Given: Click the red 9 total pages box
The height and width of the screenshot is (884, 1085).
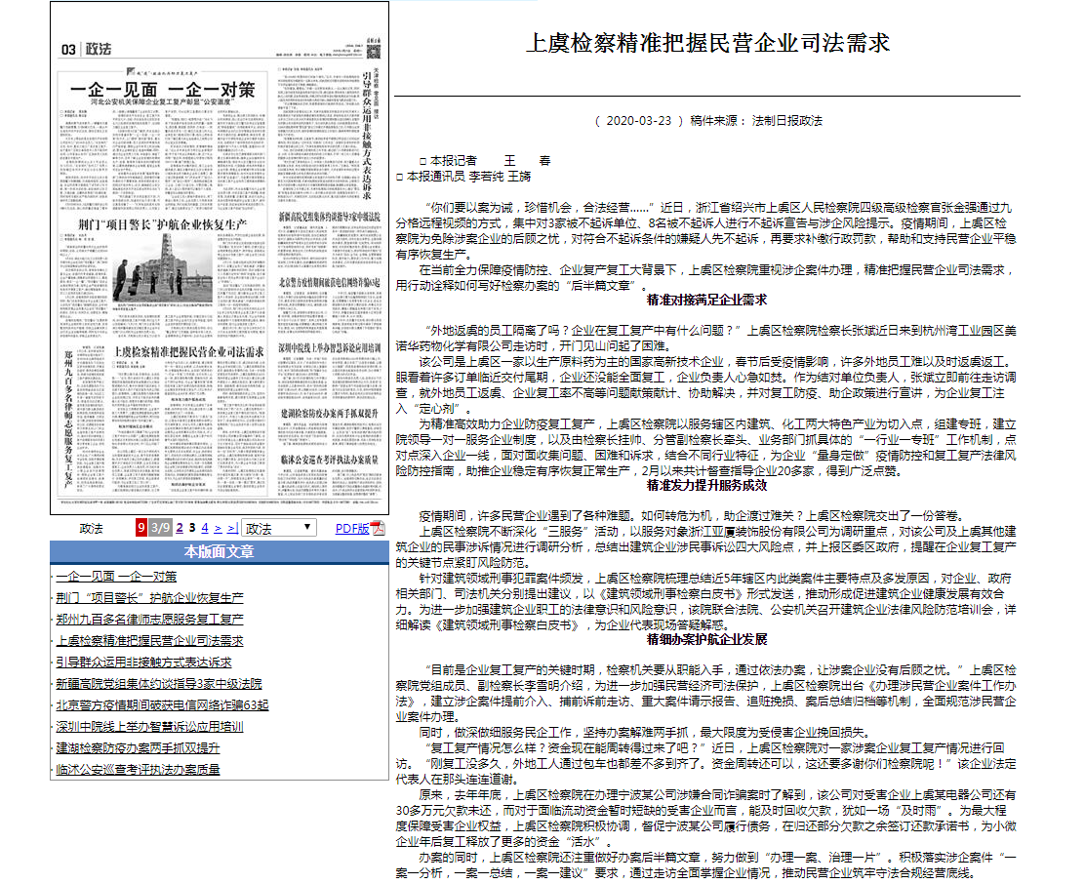Looking at the screenshot, I should point(141,528).
